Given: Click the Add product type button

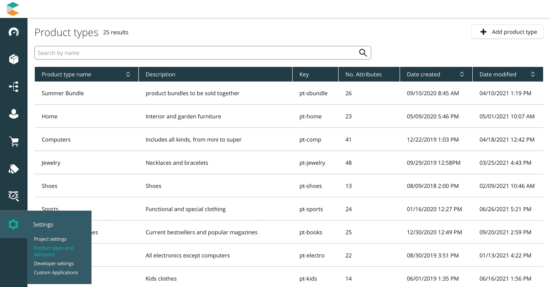Looking at the screenshot, I should pyautogui.click(x=507, y=32).
